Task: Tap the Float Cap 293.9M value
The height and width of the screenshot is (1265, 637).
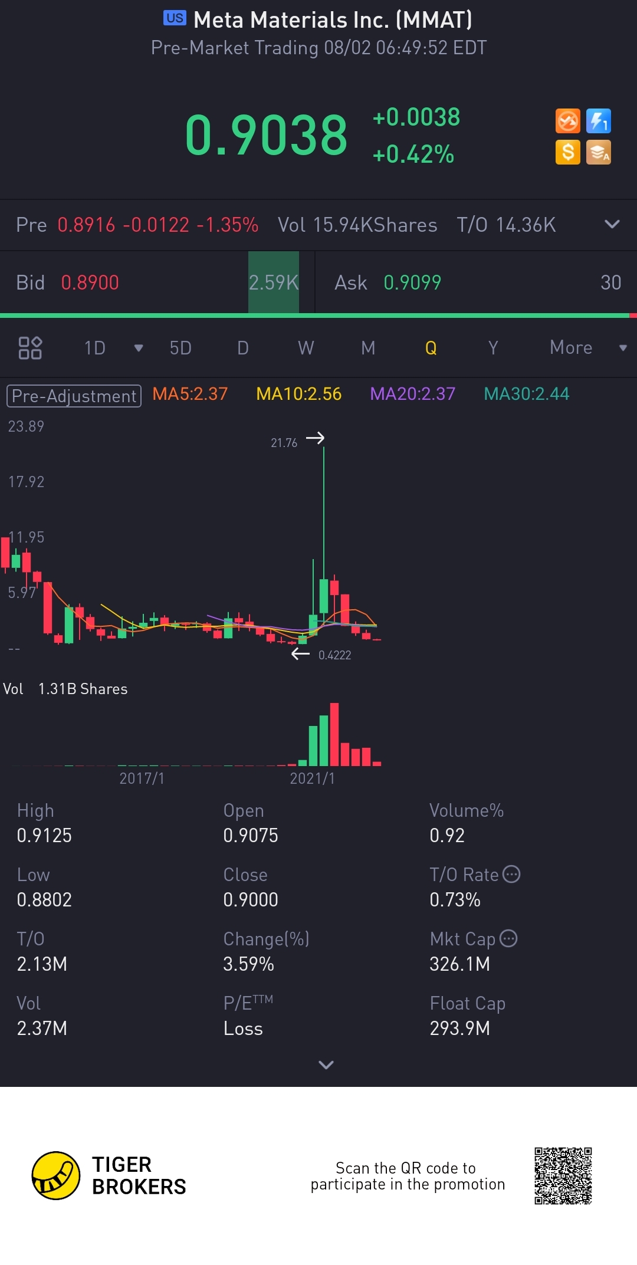Action: point(460,1028)
